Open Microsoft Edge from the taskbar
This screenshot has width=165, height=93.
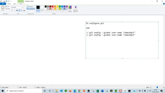[75, 91]
